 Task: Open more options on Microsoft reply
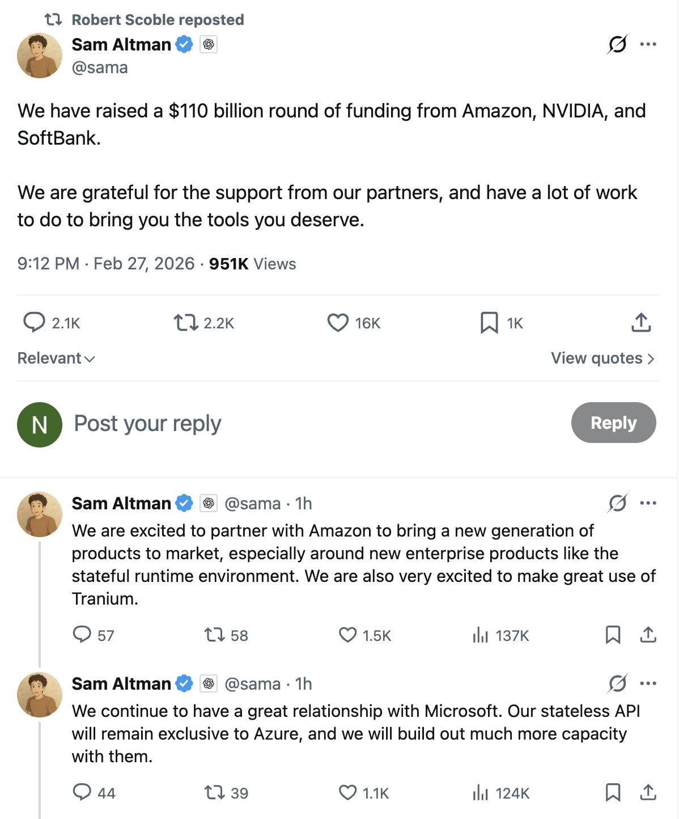click(x=648, y=683)
